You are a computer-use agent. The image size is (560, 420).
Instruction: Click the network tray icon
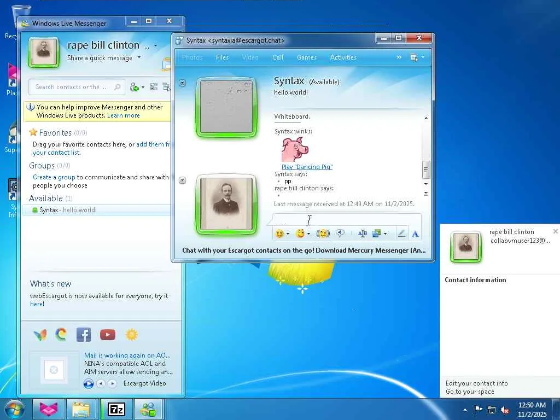click(x=492, y=410)
